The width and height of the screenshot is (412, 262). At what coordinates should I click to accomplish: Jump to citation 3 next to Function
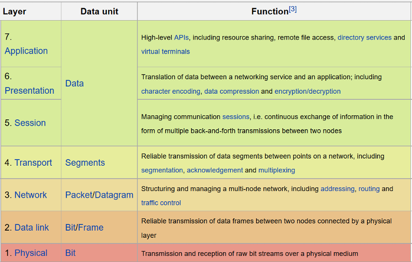293,9
